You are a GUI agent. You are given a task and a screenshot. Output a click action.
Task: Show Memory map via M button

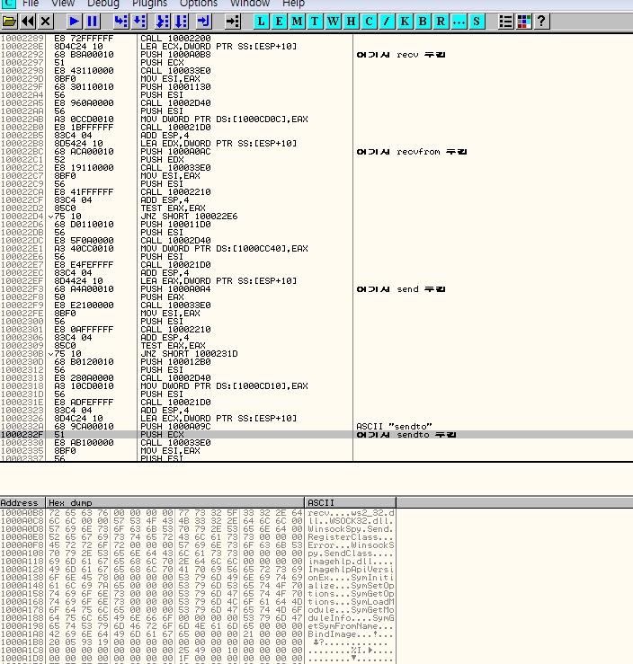click(x=297, y=22)
